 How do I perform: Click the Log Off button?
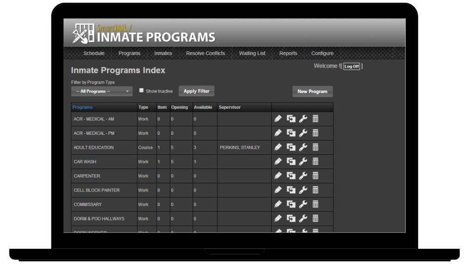point(351,66)
